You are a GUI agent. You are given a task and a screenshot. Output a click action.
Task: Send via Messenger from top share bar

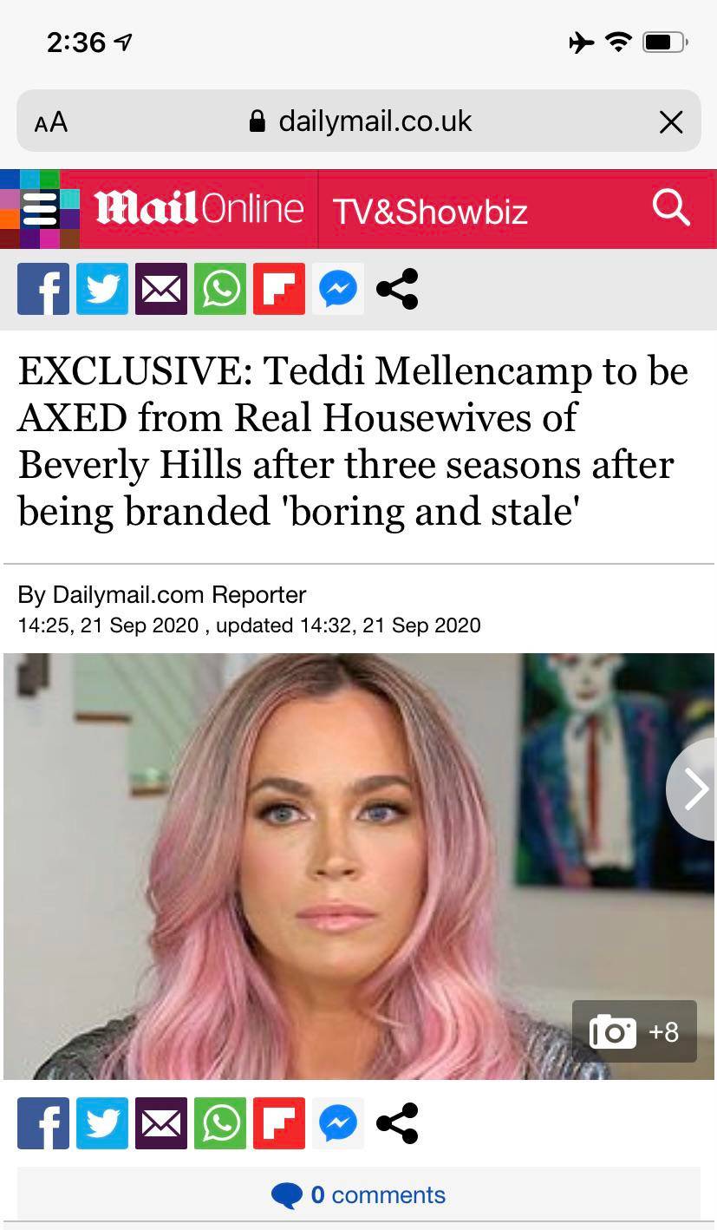pos(338,289)
